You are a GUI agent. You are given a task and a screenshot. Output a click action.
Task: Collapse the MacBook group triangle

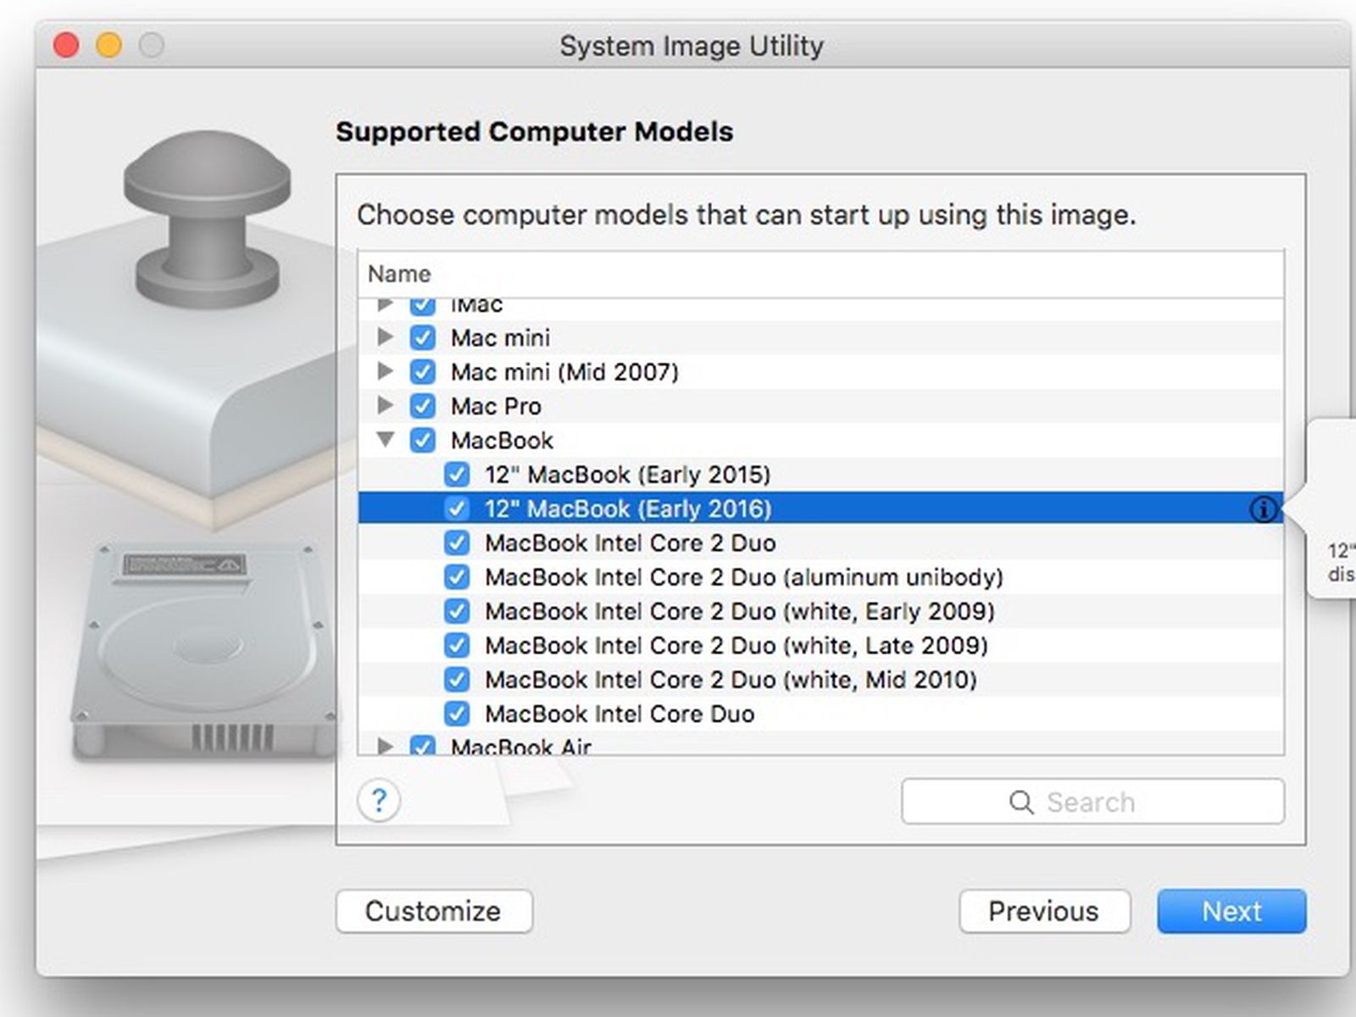coord(386,439)
